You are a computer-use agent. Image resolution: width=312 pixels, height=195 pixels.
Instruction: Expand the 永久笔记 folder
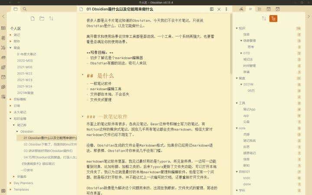pyautogui.click(x=10, y=112)
